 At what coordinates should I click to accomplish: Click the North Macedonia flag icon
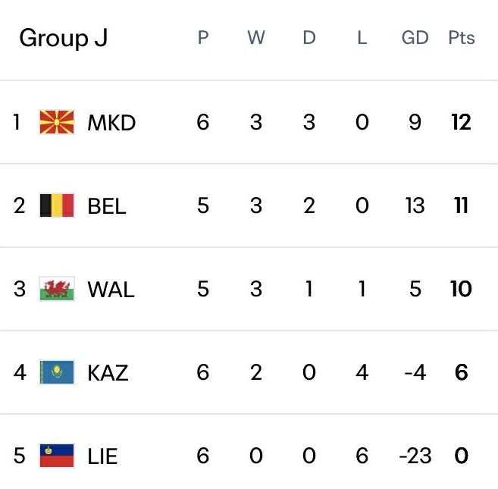pos(57,122)
